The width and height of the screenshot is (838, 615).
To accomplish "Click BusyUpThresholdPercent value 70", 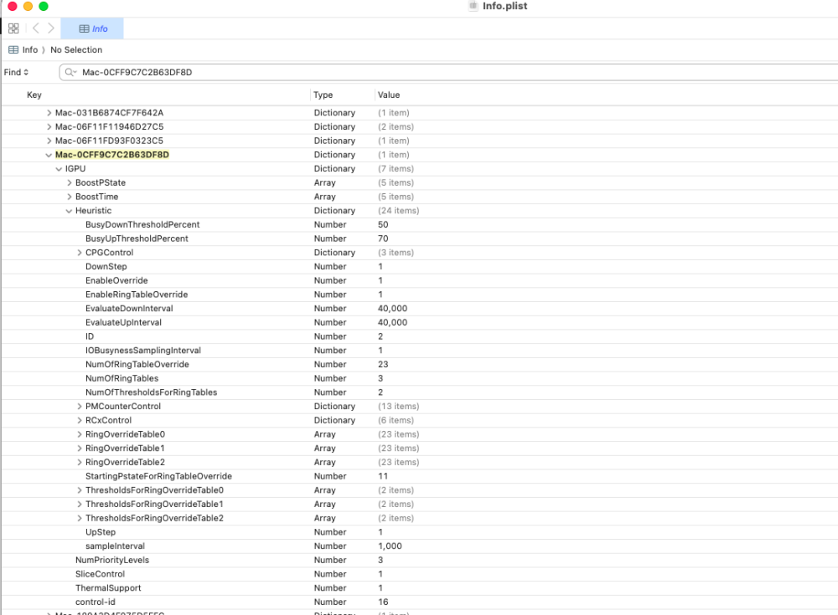I will [383, 238].
